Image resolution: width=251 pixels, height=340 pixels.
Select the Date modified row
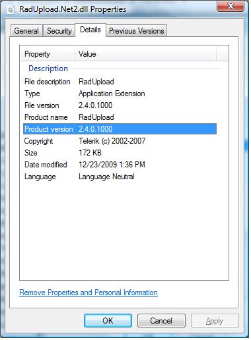coord(120,165)
